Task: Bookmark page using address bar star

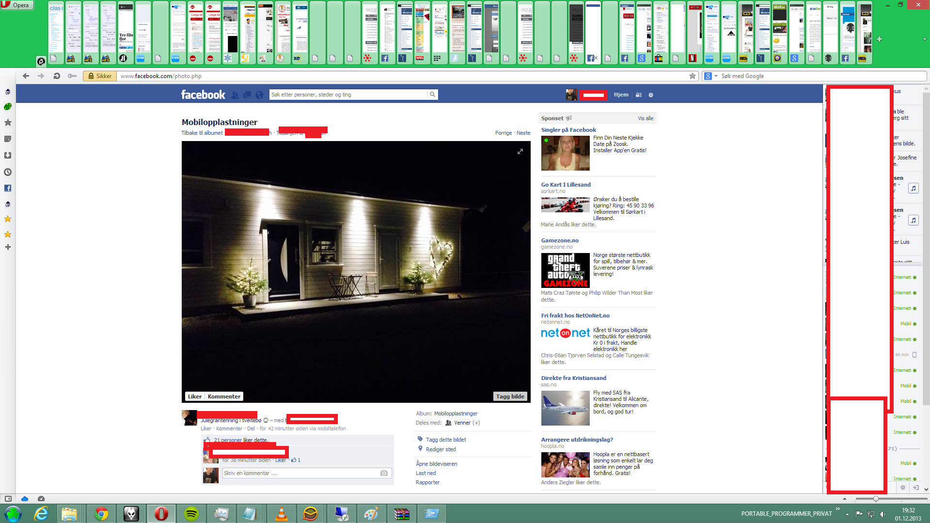Action: [693, 76]
